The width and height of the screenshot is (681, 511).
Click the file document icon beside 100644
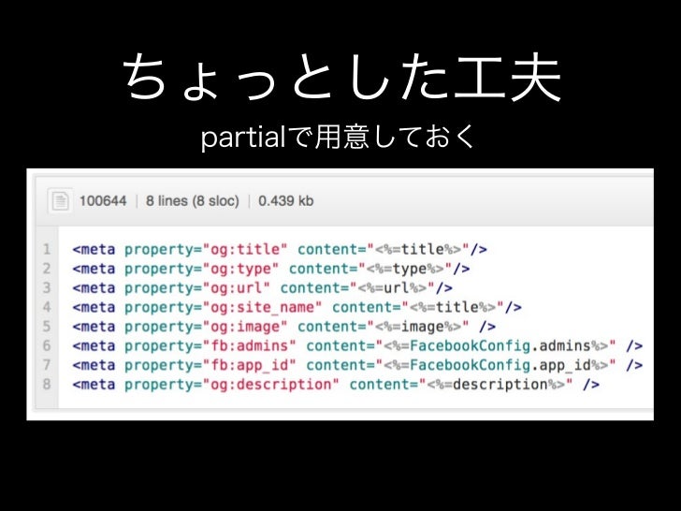60,200
